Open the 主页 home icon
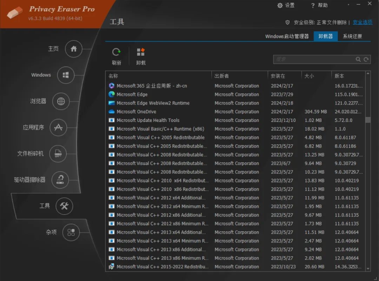 [73, 49]
